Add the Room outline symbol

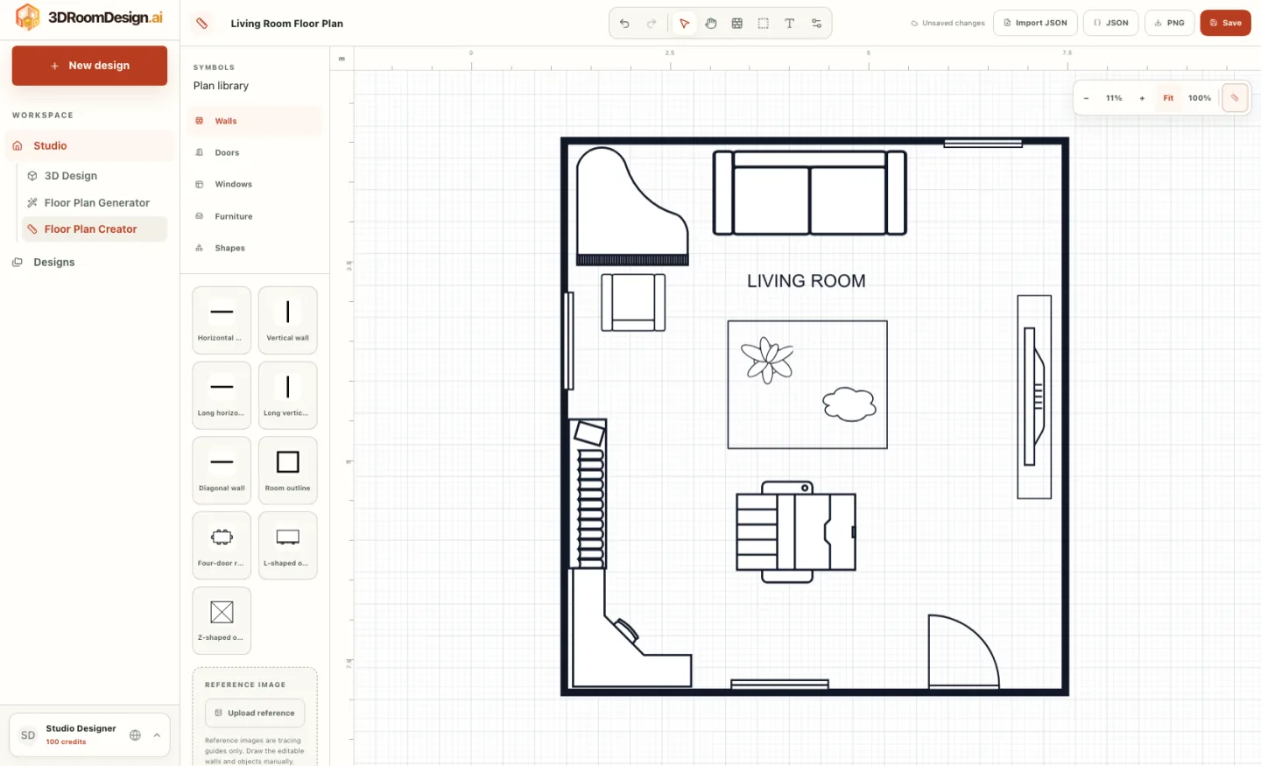[288, 471]
